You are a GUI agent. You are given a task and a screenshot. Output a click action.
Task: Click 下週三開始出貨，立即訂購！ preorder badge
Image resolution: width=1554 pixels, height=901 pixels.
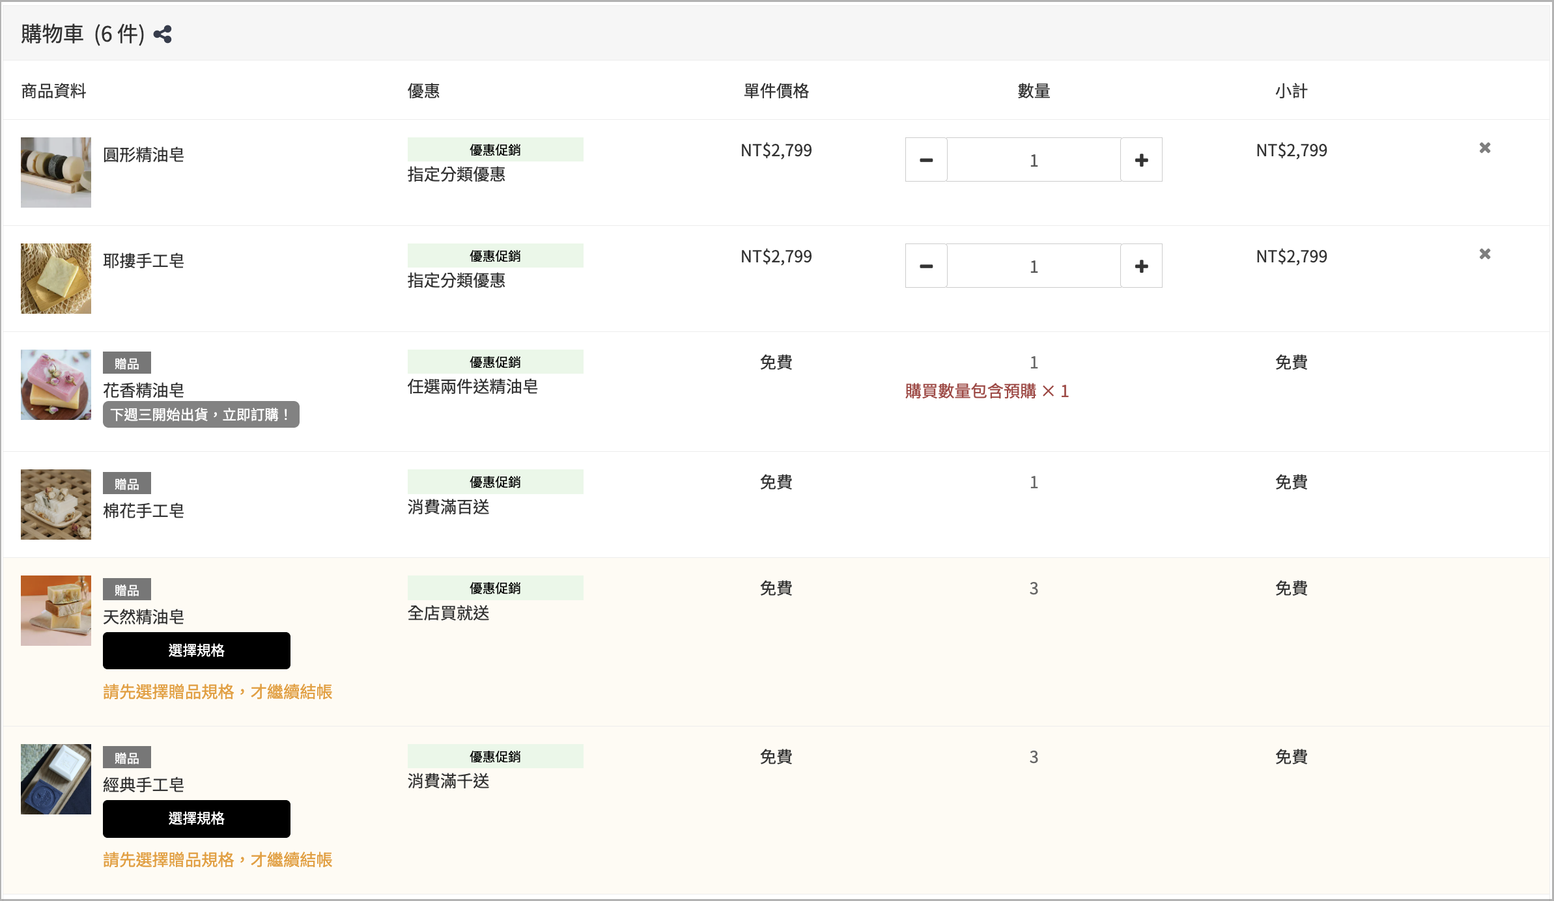tap(201, 415)
